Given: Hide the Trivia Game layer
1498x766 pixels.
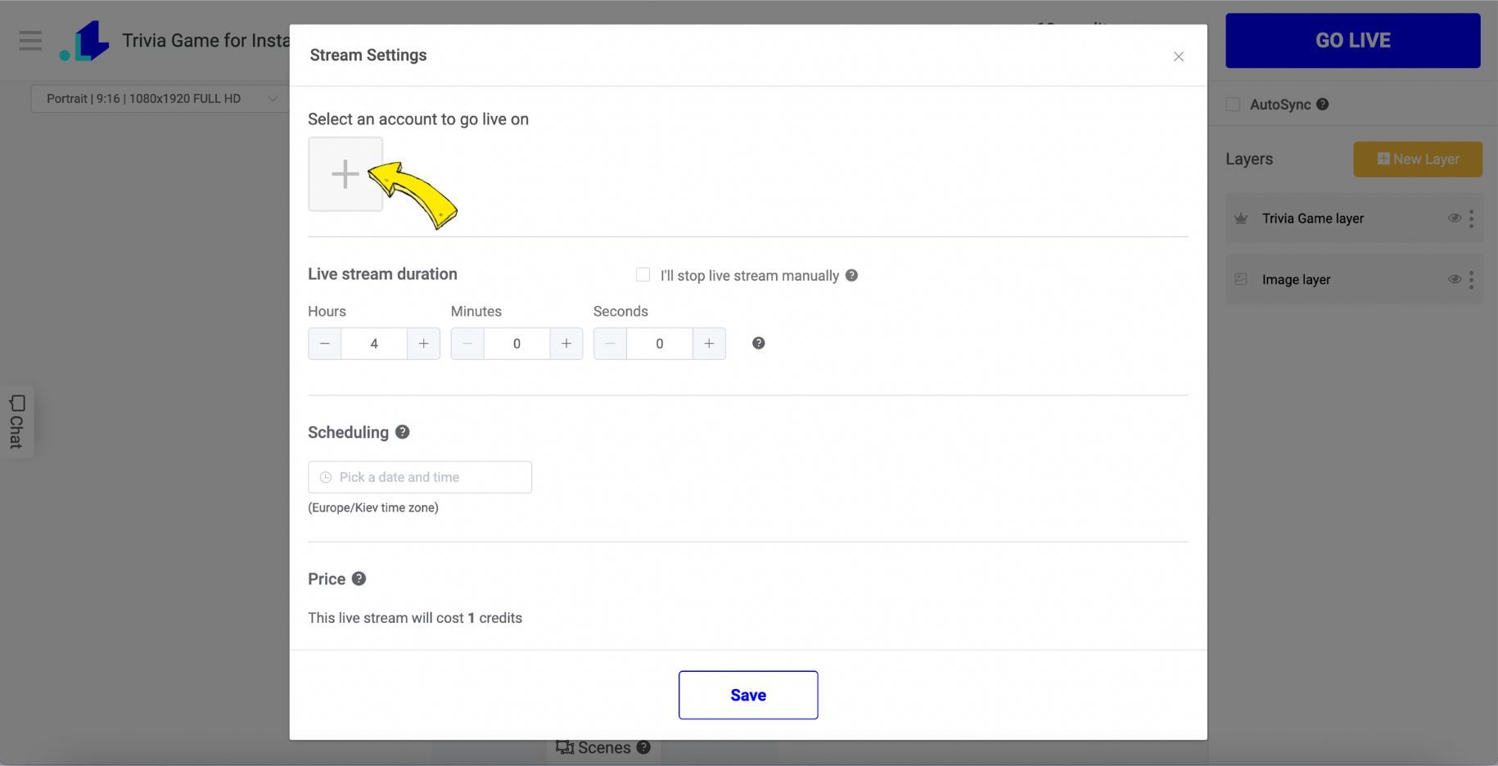Looking at the screenshot, I should (1454, 218).
